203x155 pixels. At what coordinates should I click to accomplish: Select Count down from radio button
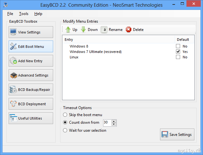pos(65,122)
